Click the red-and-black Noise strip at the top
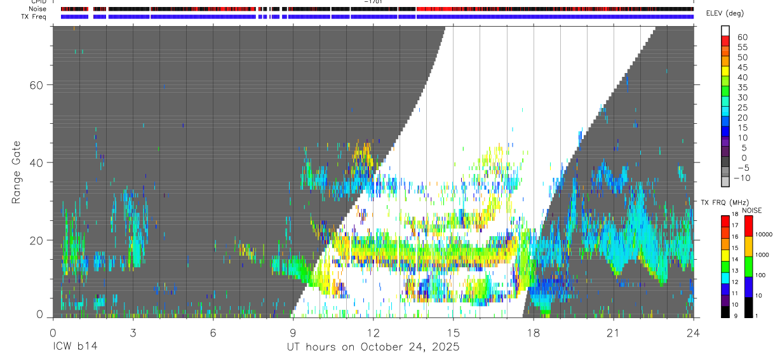The width and height of the screenshot is (780, 360). click(x=377, y=9)
